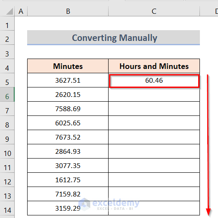This screenshot has width=218, height=218.
Task: Select empty cell beside 2620.15
Action: click(154, 94)
